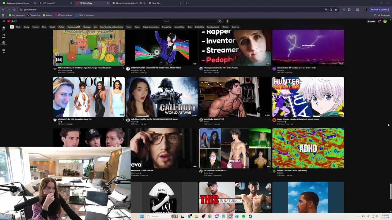The image size is (392, 220).
Task: Open the new tab plus button
Action: click(x=186, y=3)
